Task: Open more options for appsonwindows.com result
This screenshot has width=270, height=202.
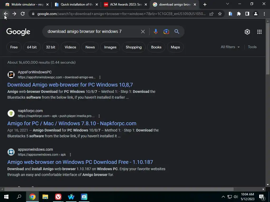Action: (x=70, y=155)
